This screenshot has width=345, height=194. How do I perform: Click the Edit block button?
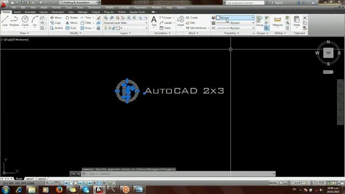pos(190,23)
